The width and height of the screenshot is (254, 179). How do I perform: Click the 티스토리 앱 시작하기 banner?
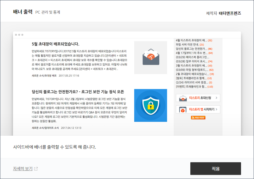[198, 109]
